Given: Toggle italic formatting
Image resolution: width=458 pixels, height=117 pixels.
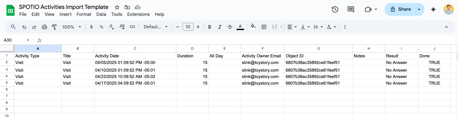Looking at the screenshot, I should point(220,27).
